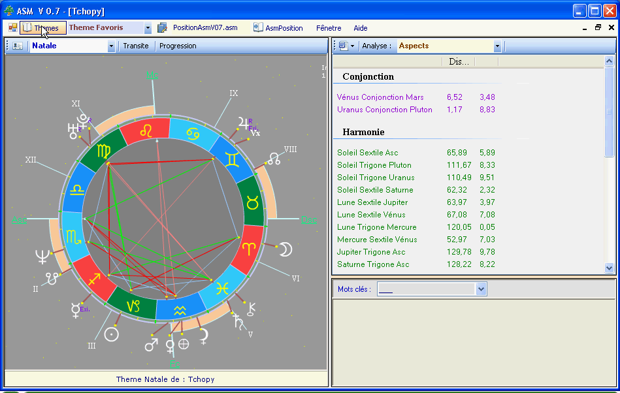This screenshot has height=393, width=620.
Task: Click the Moon crescent planet glyph
Action: (286, 249)
